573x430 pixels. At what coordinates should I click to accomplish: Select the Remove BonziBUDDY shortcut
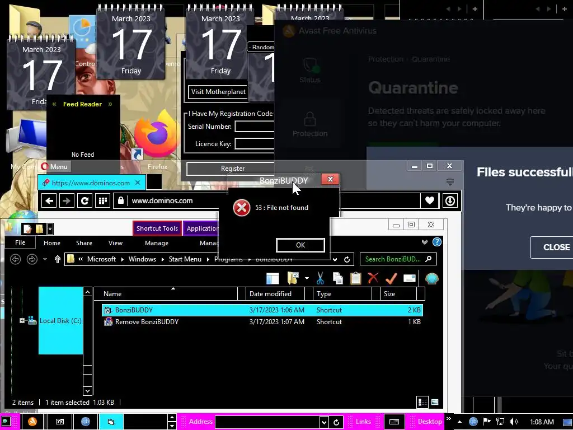[x=262, y=322]
